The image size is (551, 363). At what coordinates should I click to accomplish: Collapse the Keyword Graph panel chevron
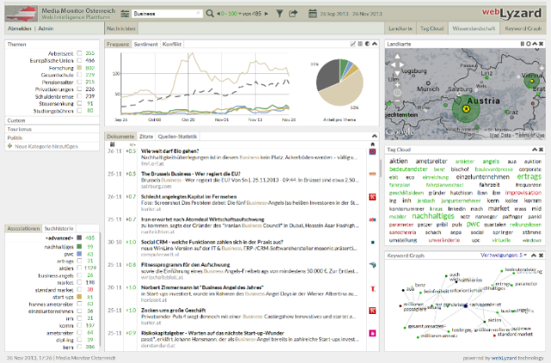[x=534, y=255]
